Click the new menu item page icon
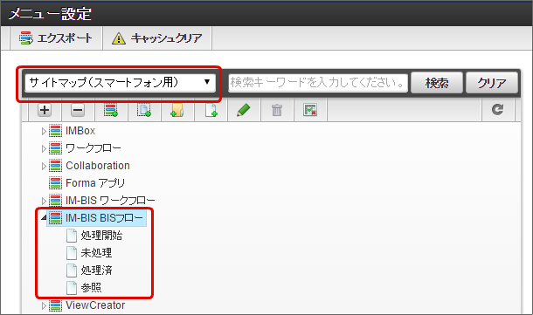Image resolution: width=533 pixels, height=315 pixels. (x=211, y=110)
